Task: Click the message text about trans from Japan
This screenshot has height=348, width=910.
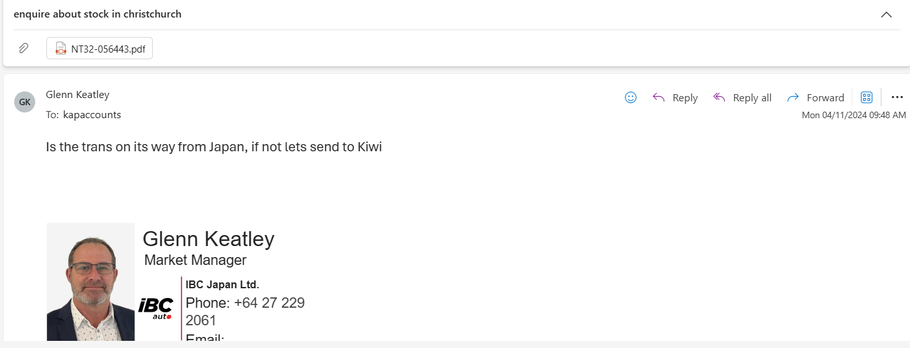Action: tap(214, 147)
